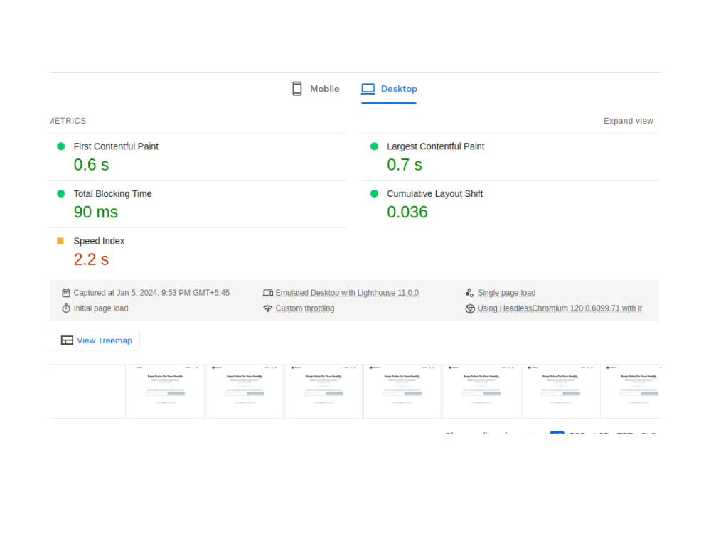The height and width of the screenshot is (533, 711).
Task: Open the third filmstrip screenshot thumbnail
Action: pyautogui.click(x=245, y=391)
